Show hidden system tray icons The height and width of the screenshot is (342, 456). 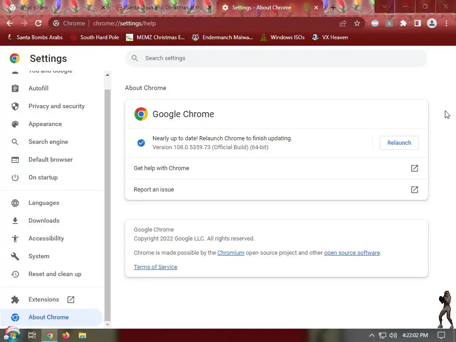[x=371, y=335]
